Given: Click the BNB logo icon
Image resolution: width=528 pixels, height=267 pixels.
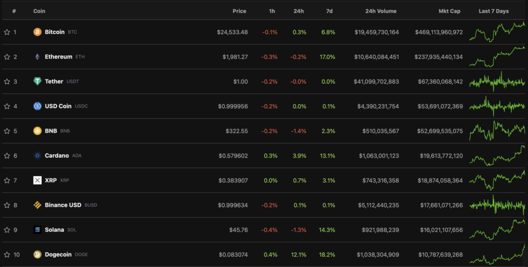Looking at the screenshot, I should (37, 131).
